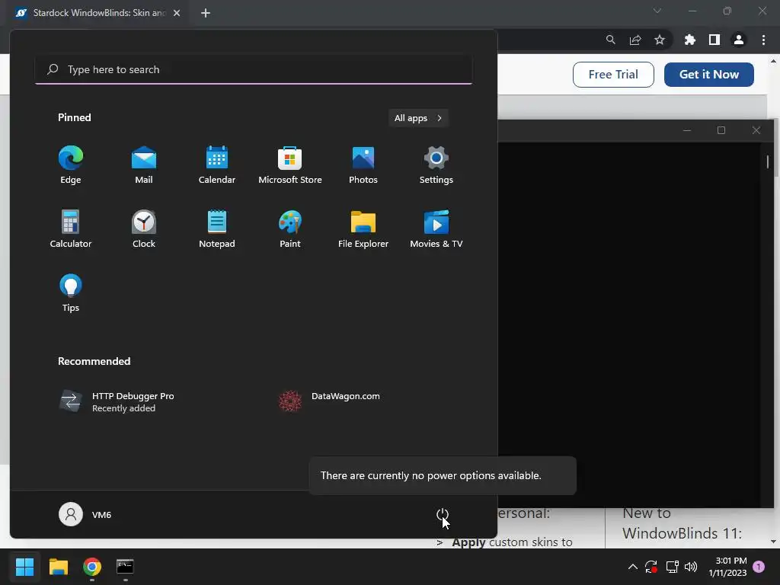This screenshot has width=780, height=585.
Task: Open a new Chrome tab
Action: pos(206,13)
